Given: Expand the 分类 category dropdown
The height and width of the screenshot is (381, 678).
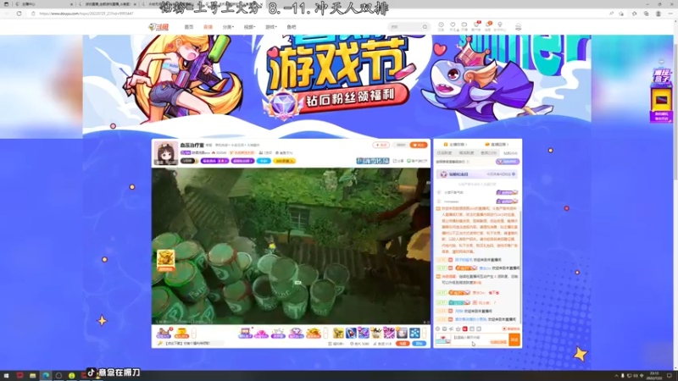Looking at the screenshot, I should tap(228, 27).
